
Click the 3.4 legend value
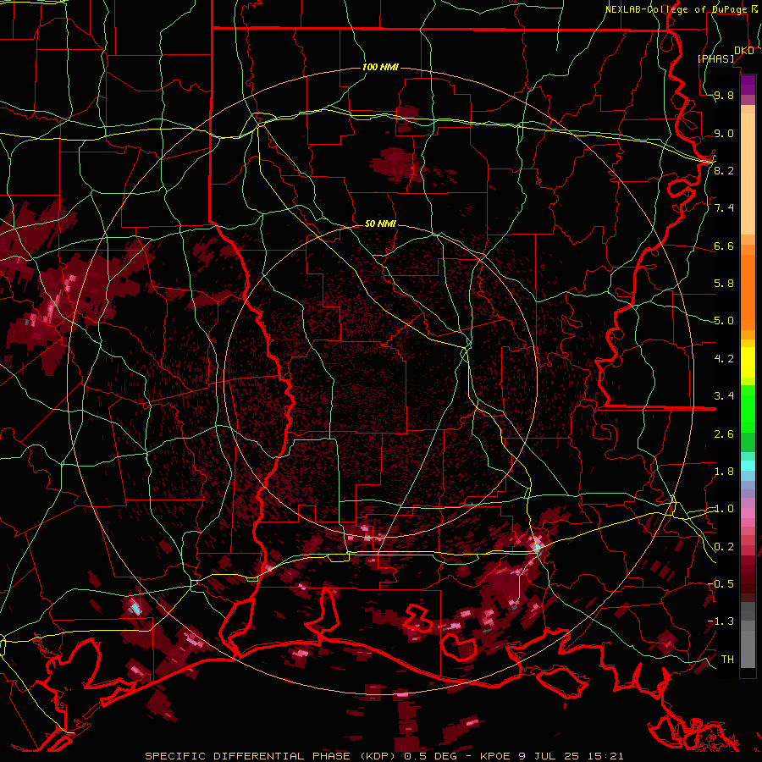point(724,396)
